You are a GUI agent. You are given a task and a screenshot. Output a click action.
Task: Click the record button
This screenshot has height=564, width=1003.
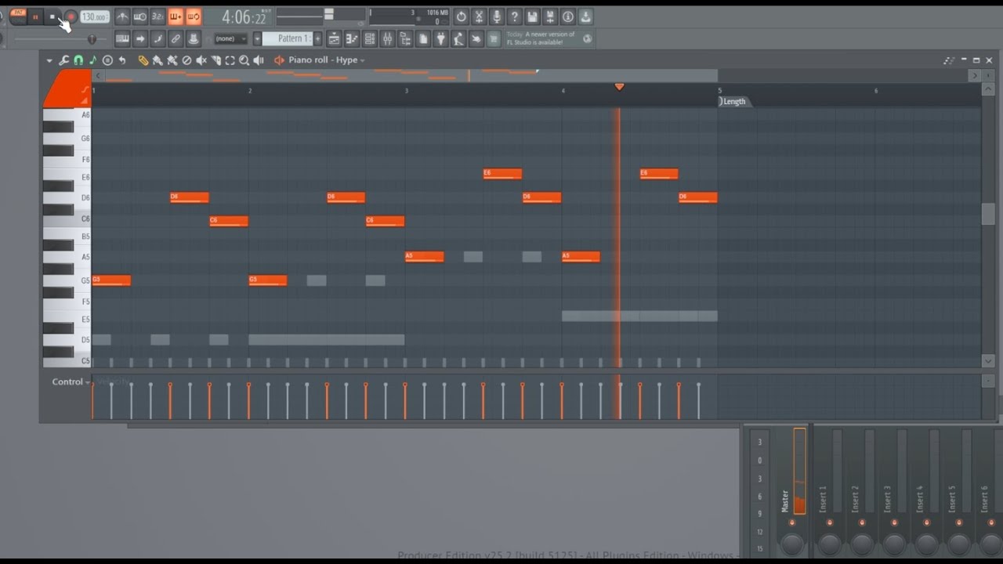pos(71,16)
